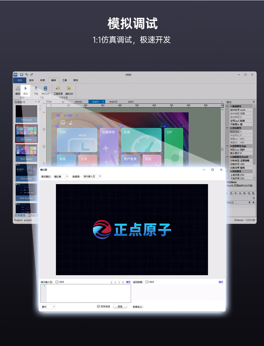Screen dimensions: 264x346
Task: Switch to the 控件 ribbon tab
Action: (31, 80)
